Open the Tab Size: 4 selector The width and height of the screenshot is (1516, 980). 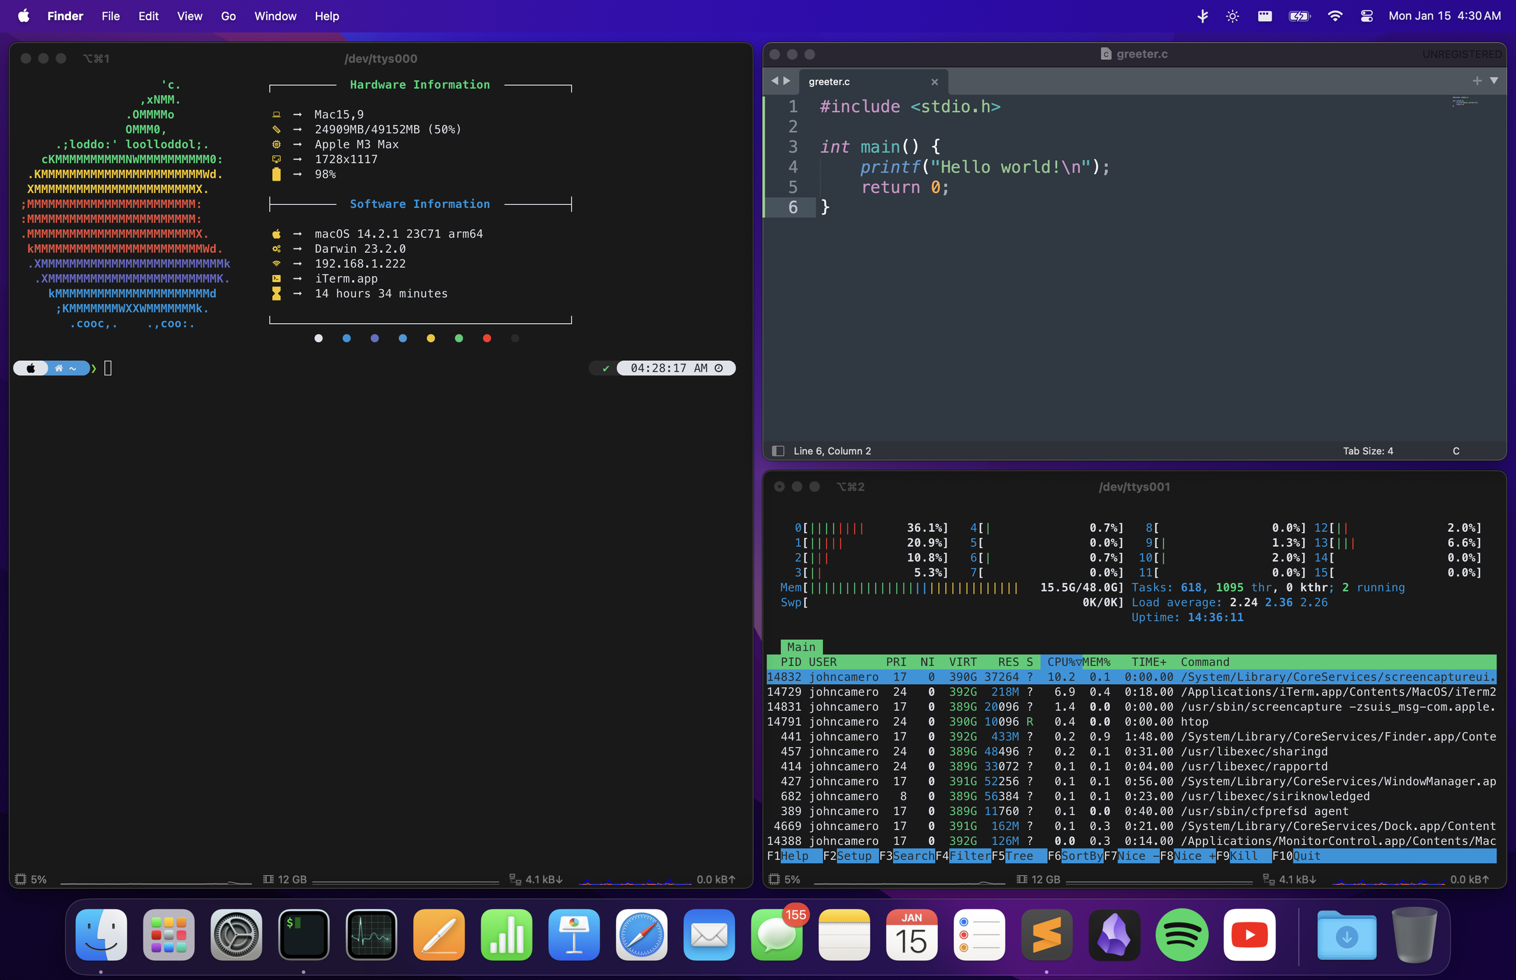(1367, 451)
